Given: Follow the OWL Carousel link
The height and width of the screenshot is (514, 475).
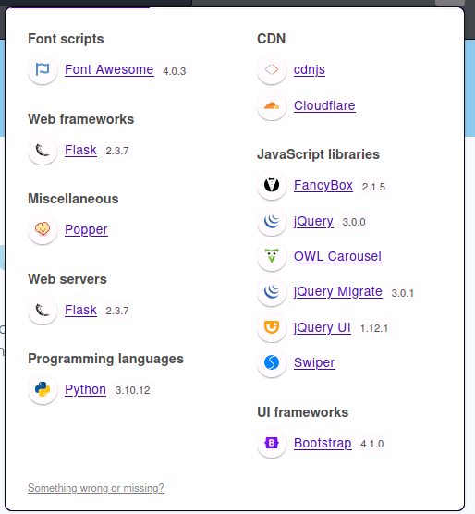Looking at the screenshot, I should coord(337,256).
